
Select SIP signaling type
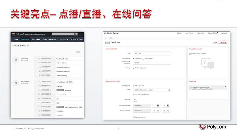(134, 86)
